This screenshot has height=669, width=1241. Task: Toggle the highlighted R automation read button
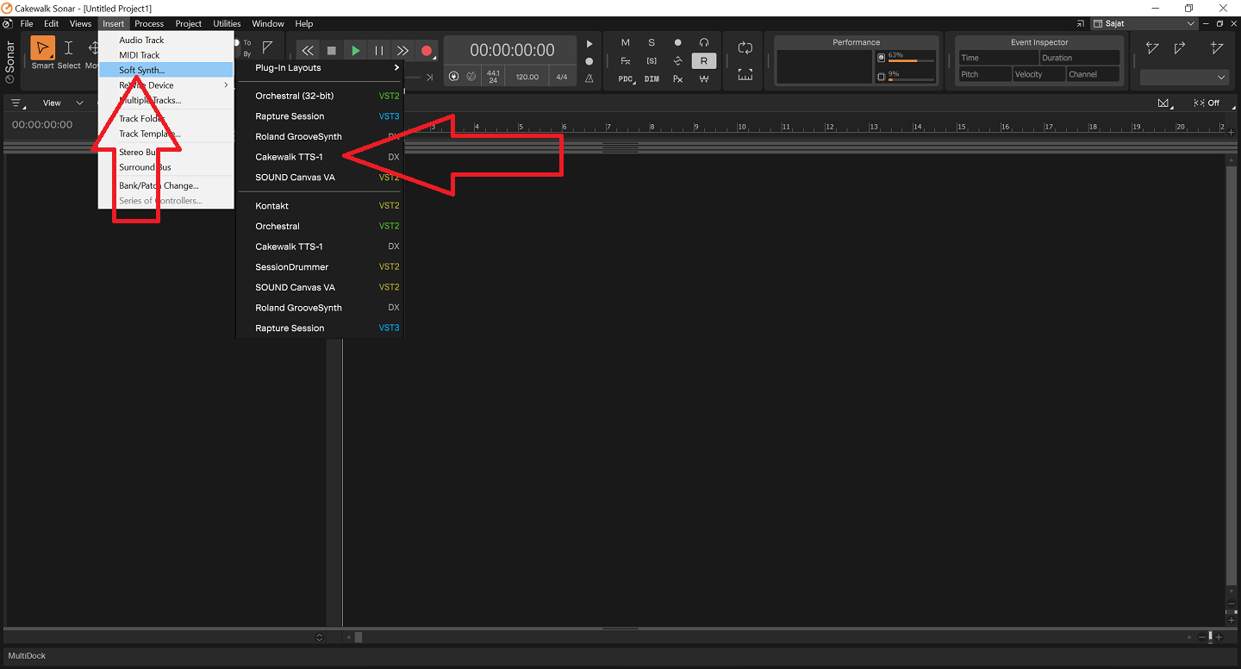704,61
